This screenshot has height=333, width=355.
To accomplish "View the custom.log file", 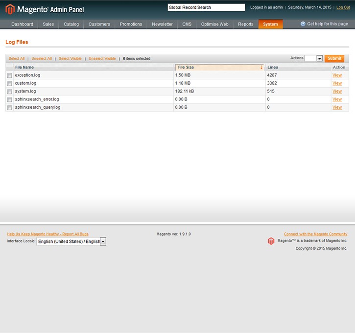I will click(337, 83).
